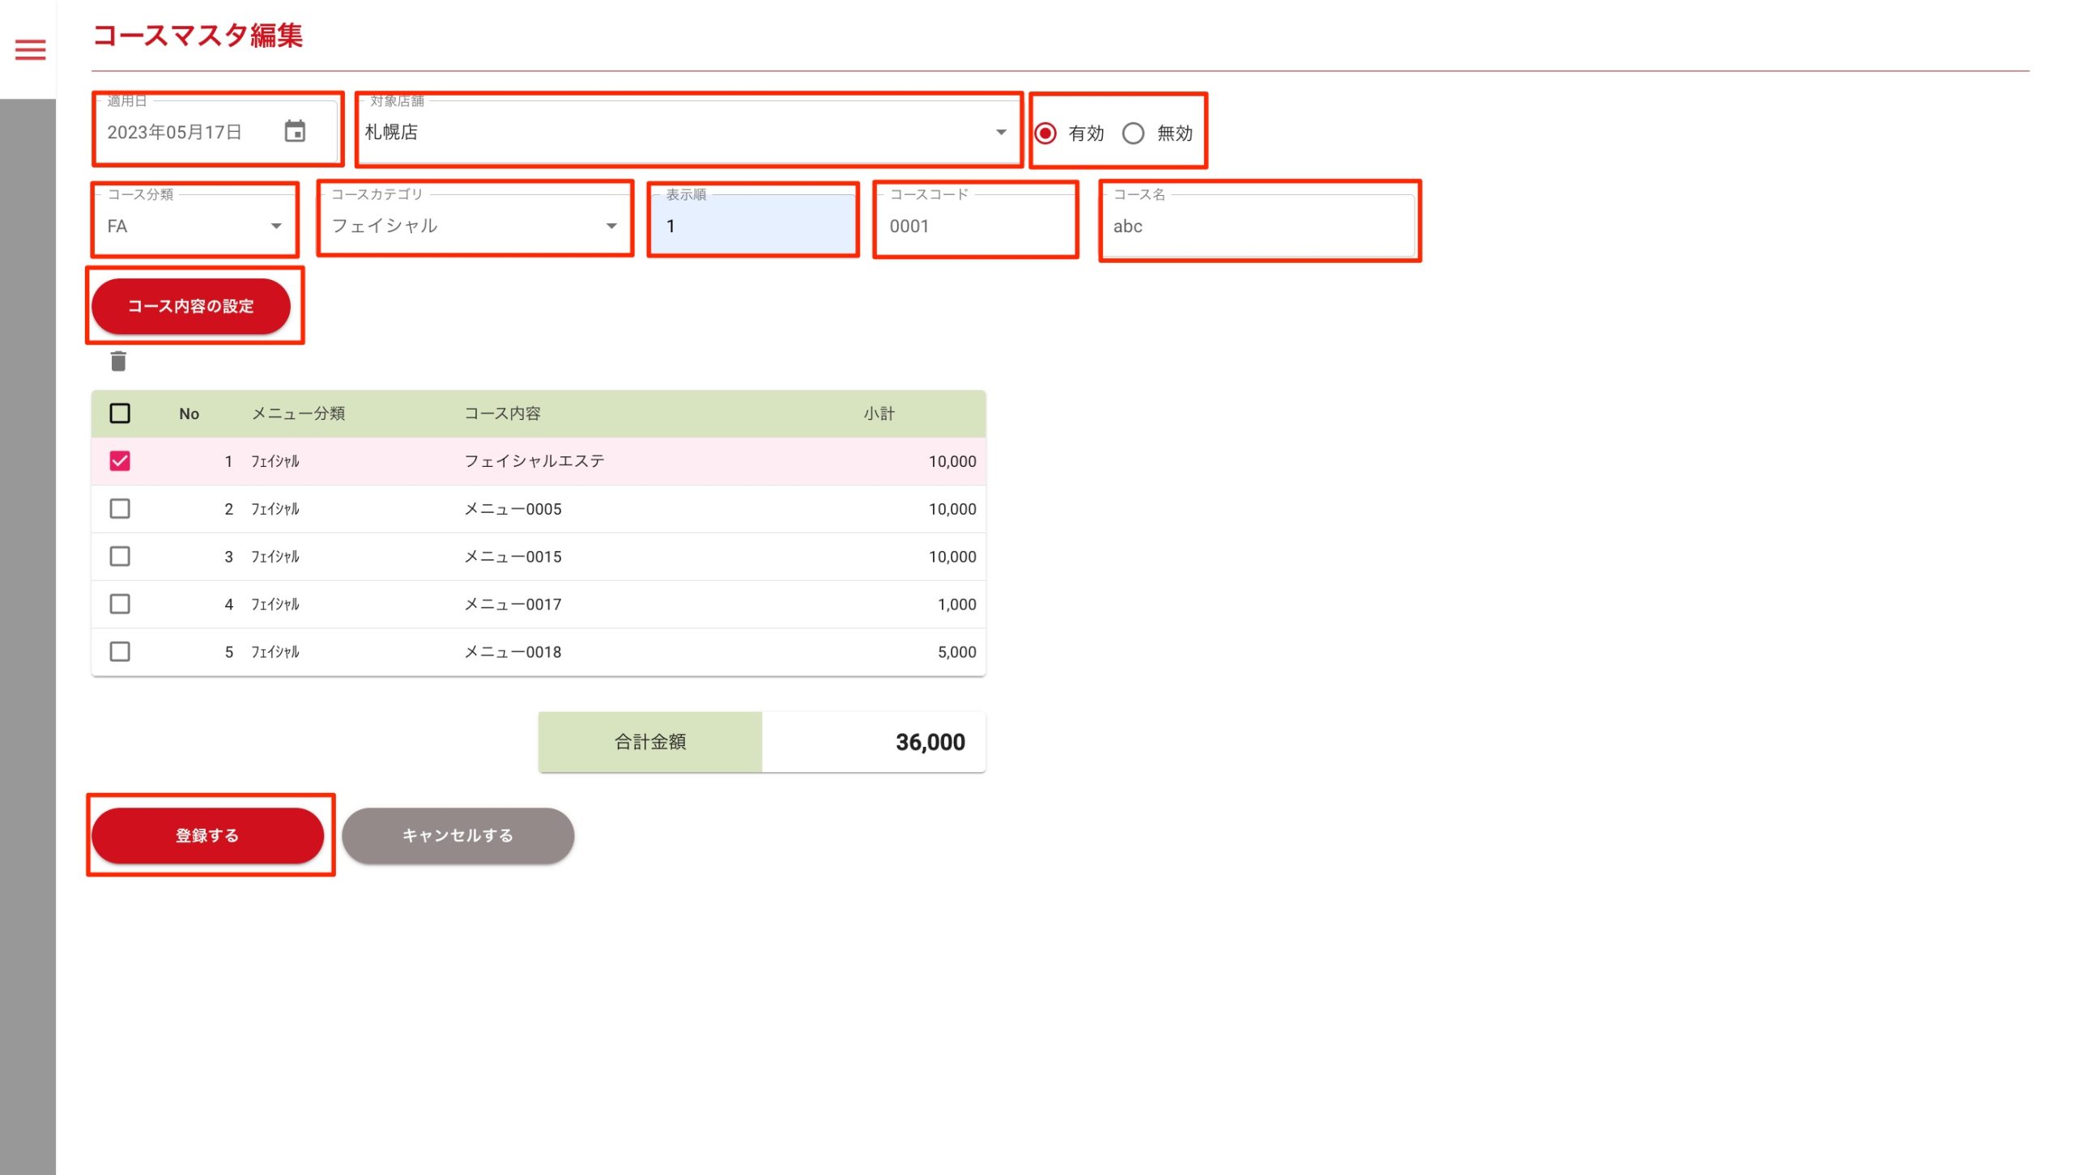Check the メニュー0005 row checkbox

coord(120,509)
